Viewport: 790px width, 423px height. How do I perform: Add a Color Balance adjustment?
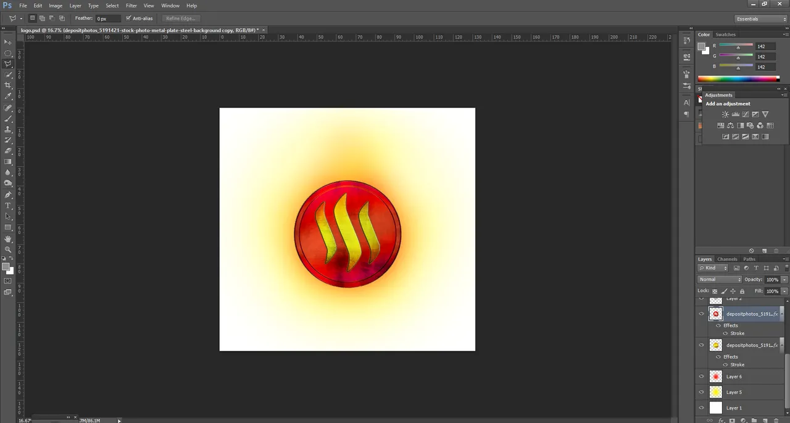click(730, 125)
